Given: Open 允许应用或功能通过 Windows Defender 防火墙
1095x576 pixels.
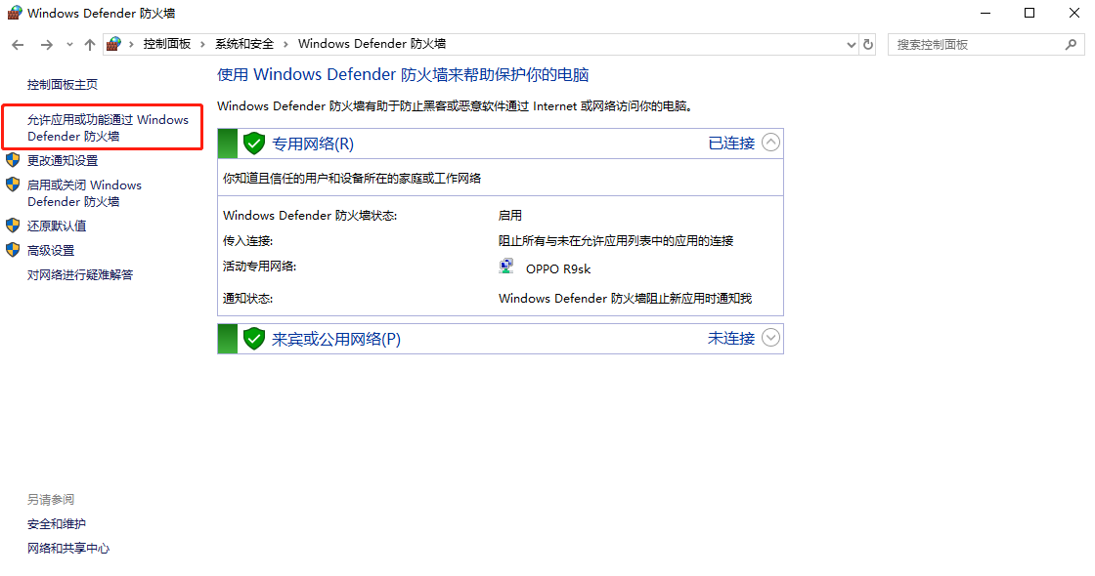Looking at the screenshot, I should coord(108,128).
